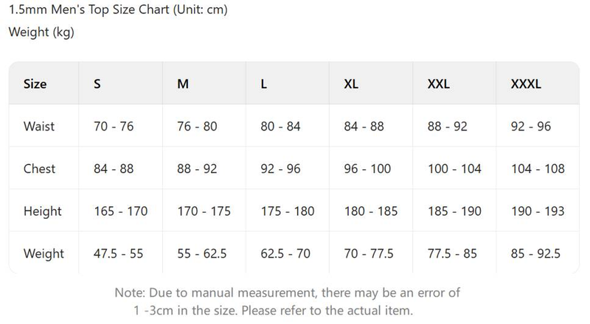Image resolution: width=590 pixels, height=324 pixels.
Task: Select weight value 47.5 - 55
Action: (x=119, y=254)
